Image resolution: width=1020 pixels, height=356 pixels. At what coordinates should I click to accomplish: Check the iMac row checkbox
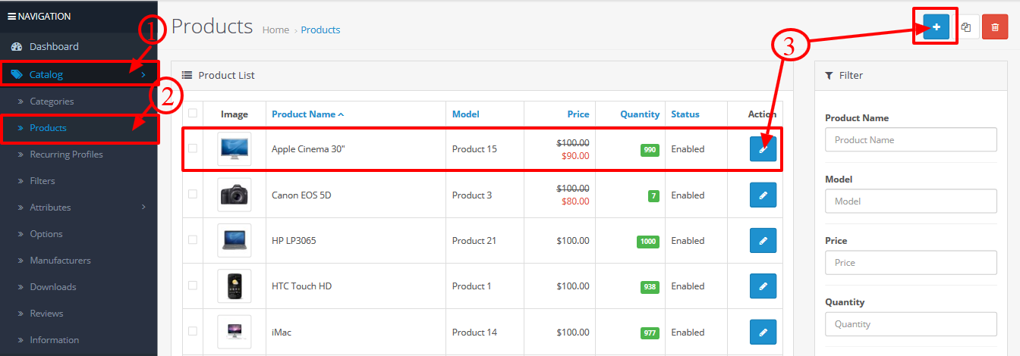pyautogui.click(x=193, y=331)
